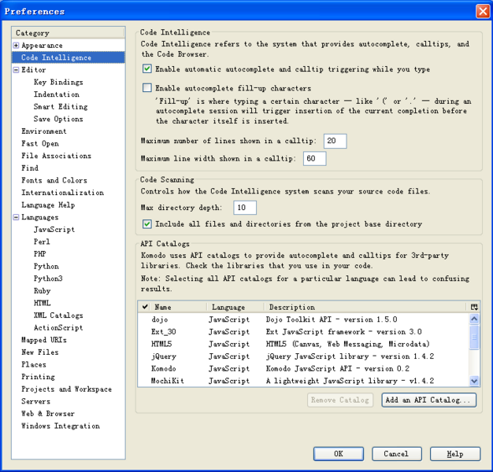Image resolution: width=493 pixels, height=472 pixels.
Task: Select the MochiKit catalog row
Action: pos(303,381)
